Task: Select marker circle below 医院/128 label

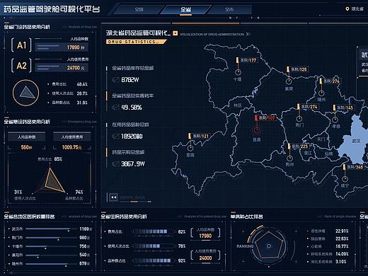Action: point(289,81)
